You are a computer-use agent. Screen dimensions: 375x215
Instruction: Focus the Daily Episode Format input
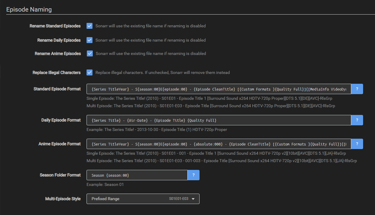point(219,120)
